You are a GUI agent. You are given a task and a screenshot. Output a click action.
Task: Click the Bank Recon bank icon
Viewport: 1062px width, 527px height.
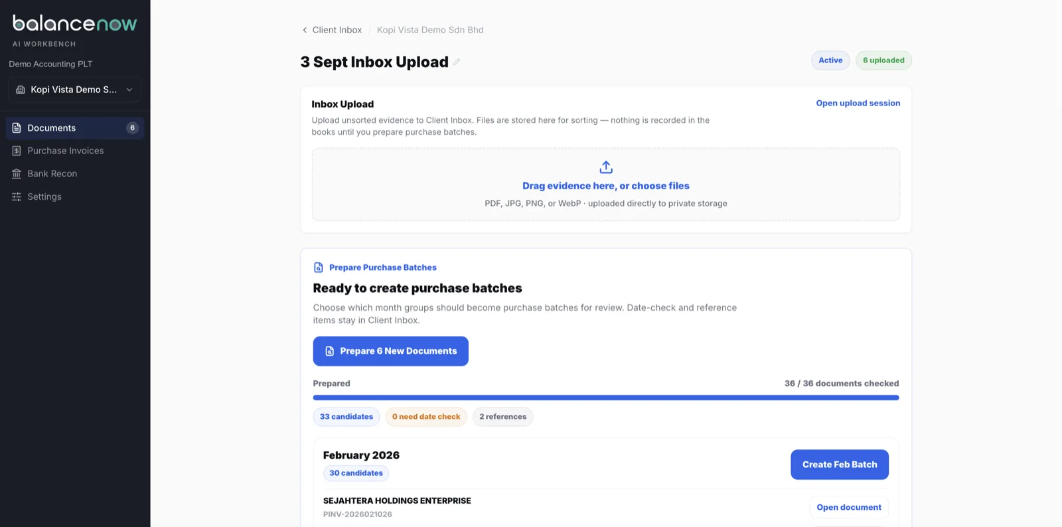pos(17,174)
